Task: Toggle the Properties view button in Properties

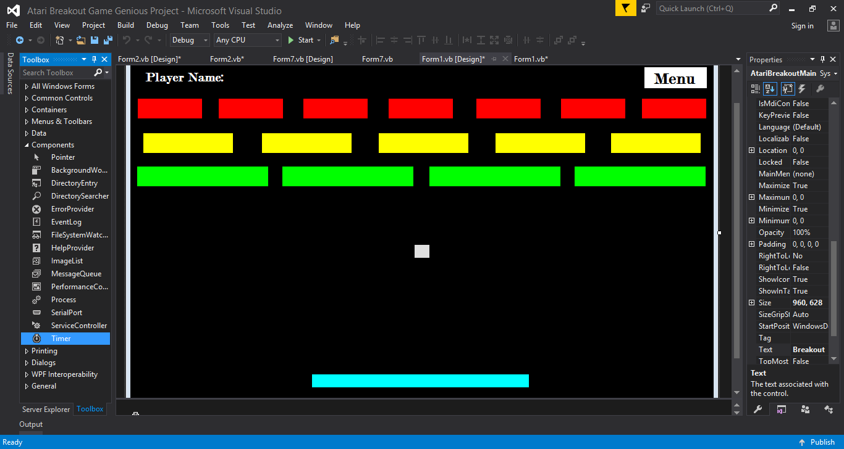Action: pyautogui.click(x=787, y=89)
